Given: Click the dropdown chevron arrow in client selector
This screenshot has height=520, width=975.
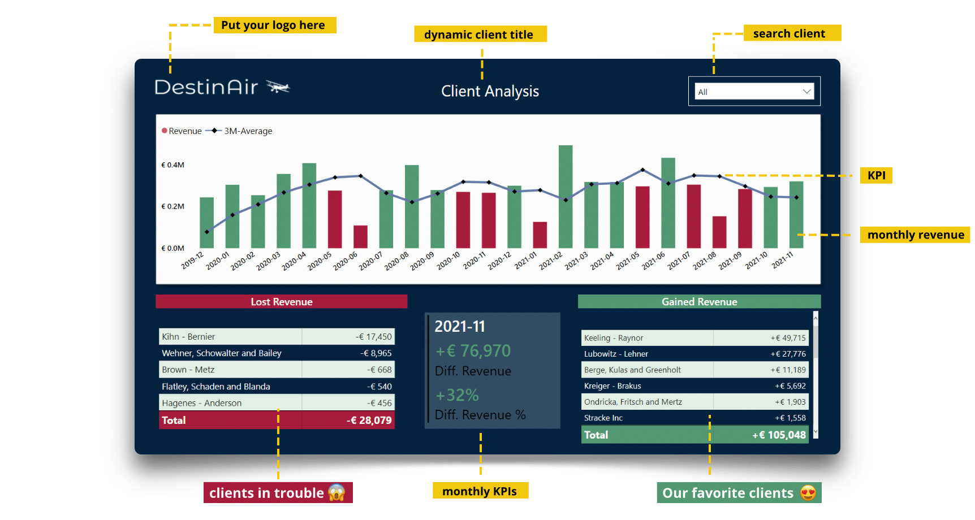Looking at the screenshot, I should [806, 92].
